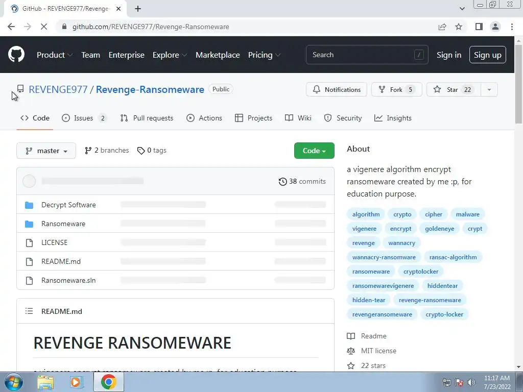View the 0 tags link
Screen dimensions: 523x392
point(152,151)
